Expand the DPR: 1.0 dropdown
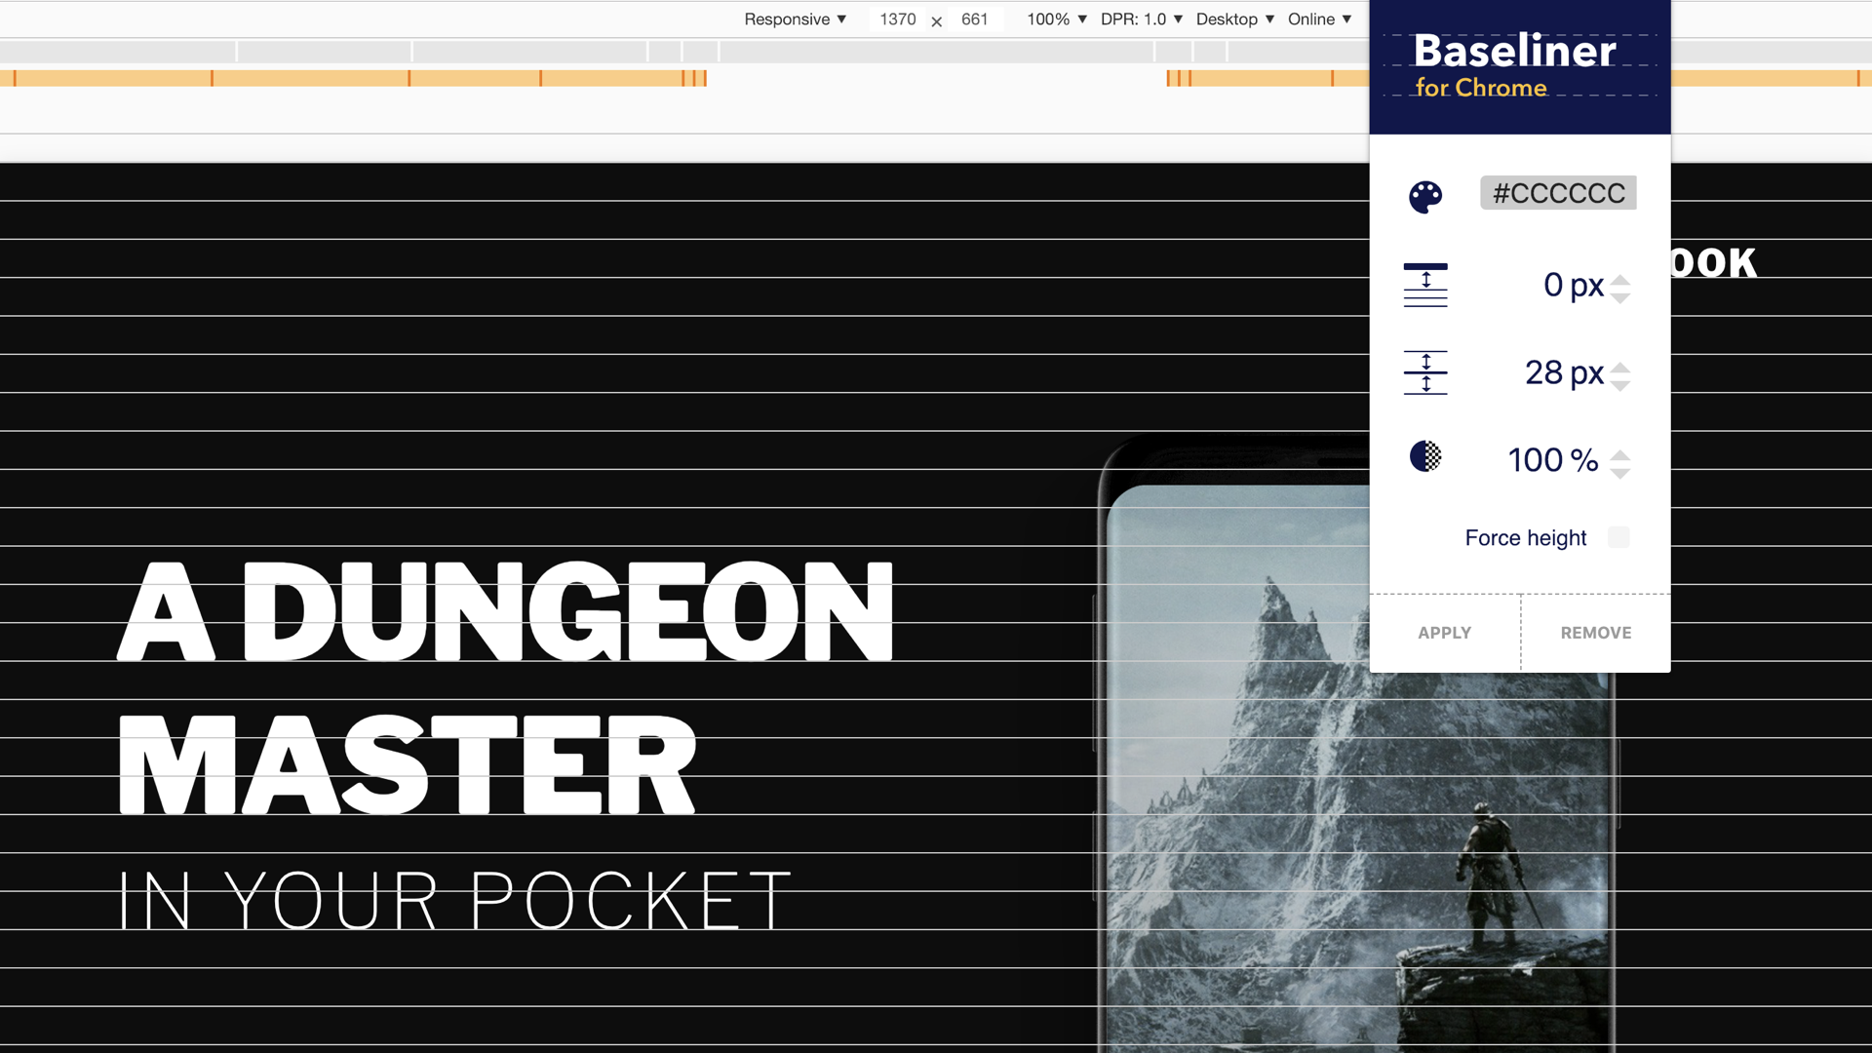 pyautogui.click(x=1141, y=19)
